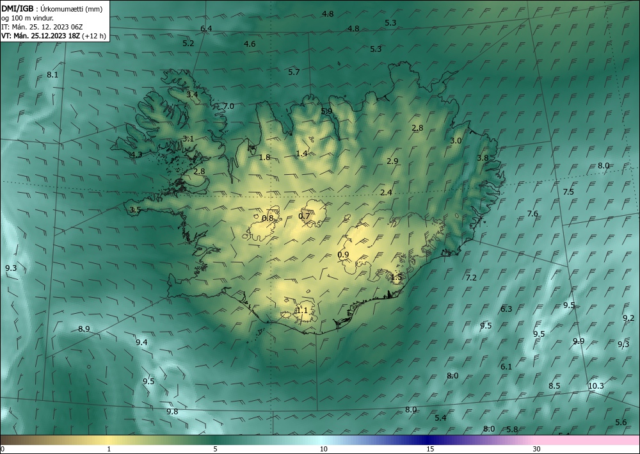Click the 7.6 value east of Iceland

pos(532,213)
